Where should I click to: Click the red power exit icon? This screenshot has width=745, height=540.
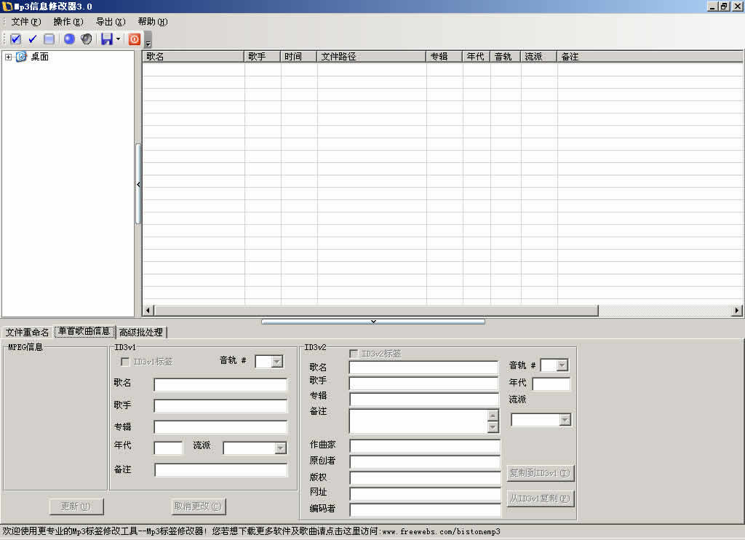click(x=135, y=39)
